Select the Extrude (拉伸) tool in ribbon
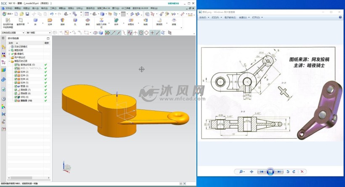Screen dimensions: 345x187 pyautogui.click(x=50, y=22)
